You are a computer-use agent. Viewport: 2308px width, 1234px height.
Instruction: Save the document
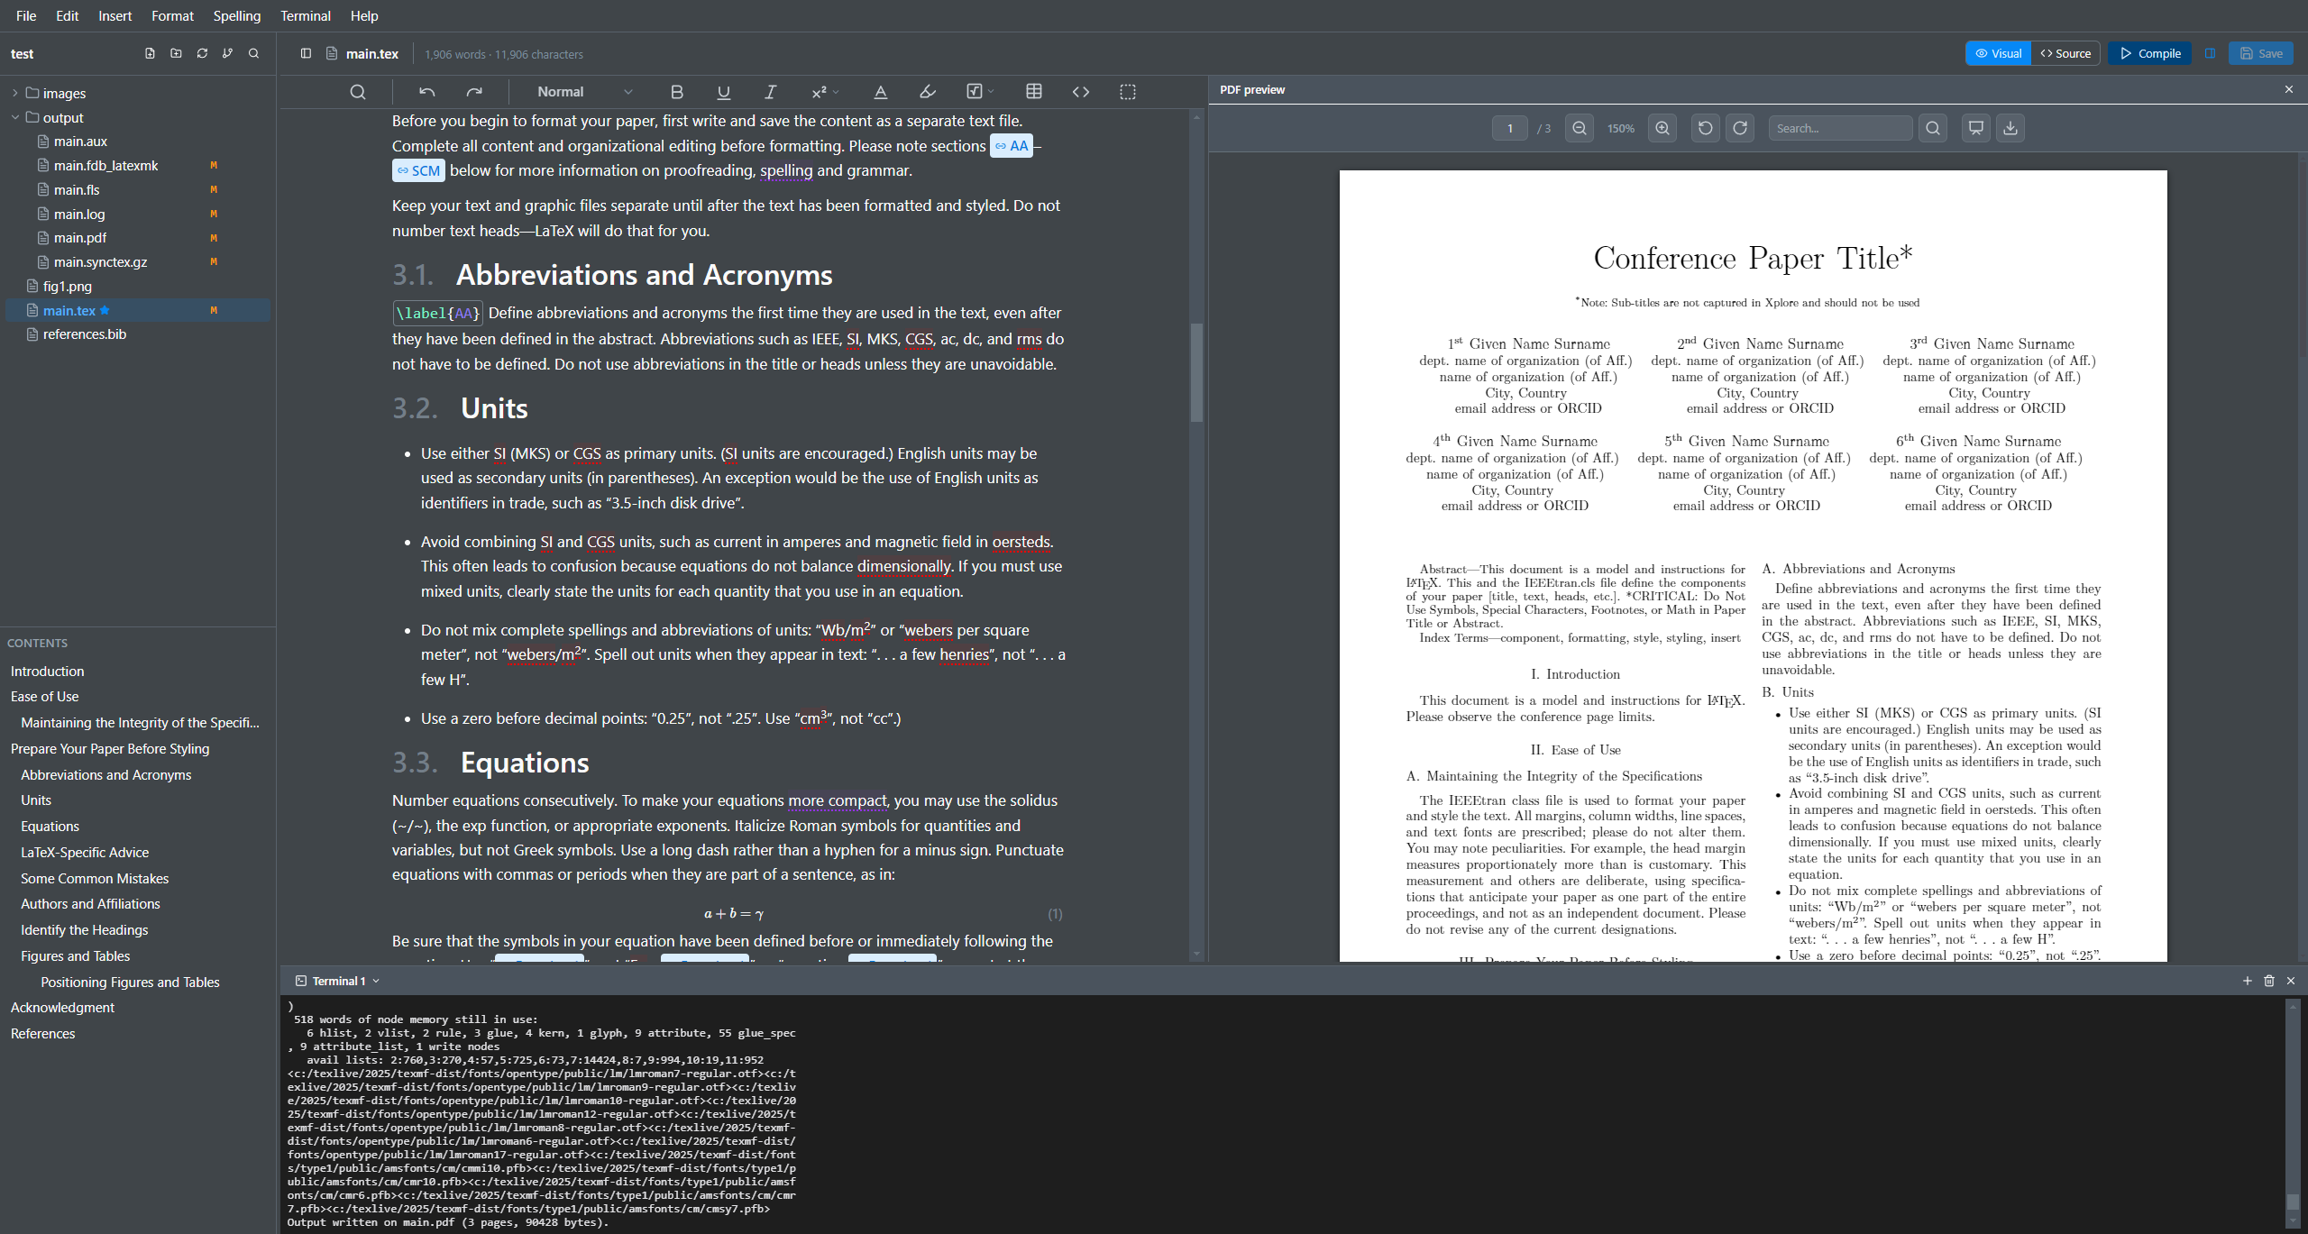pos(2260,54)
